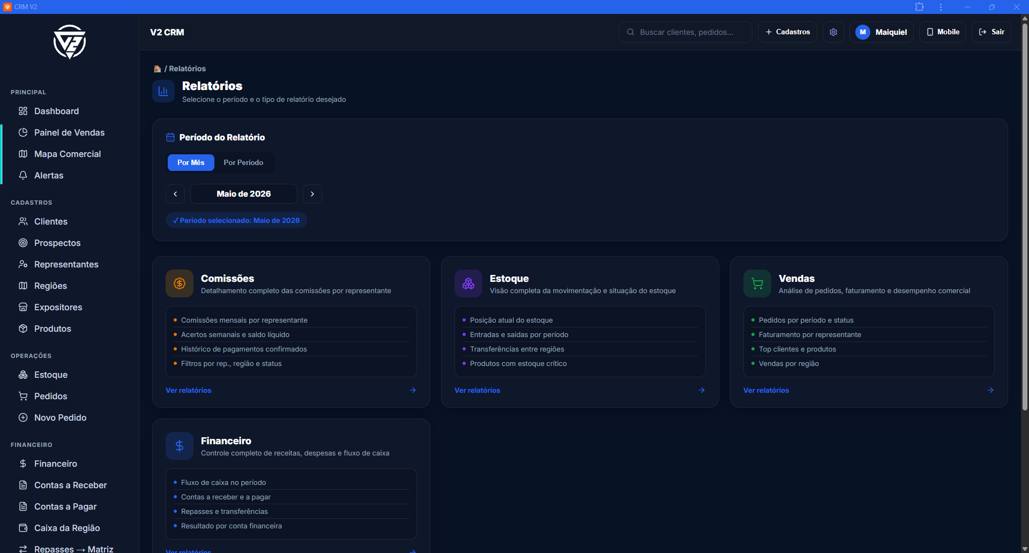
Task: Open the Maiquiel user profile
Action: point(882,32)
